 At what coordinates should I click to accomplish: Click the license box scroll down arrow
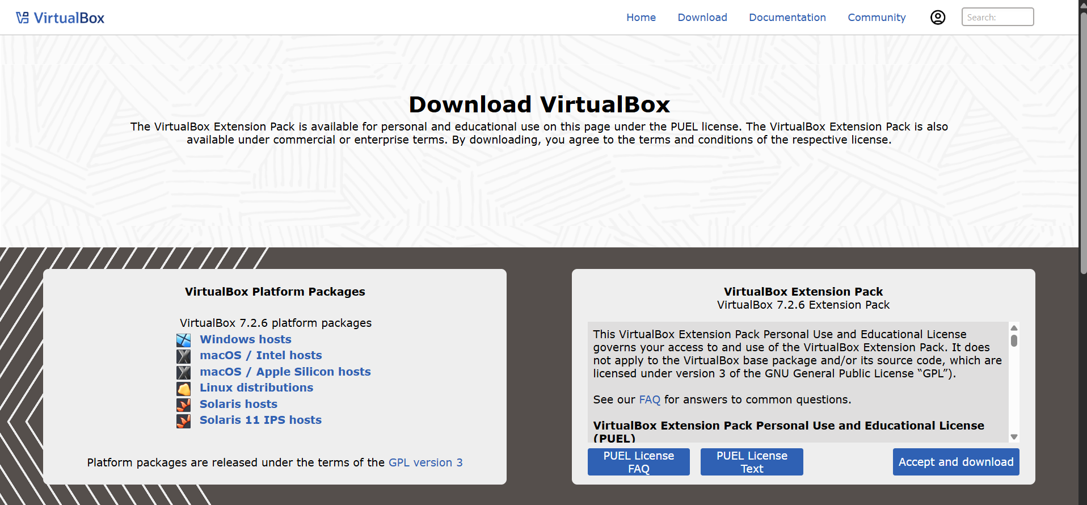(1014, 437)
